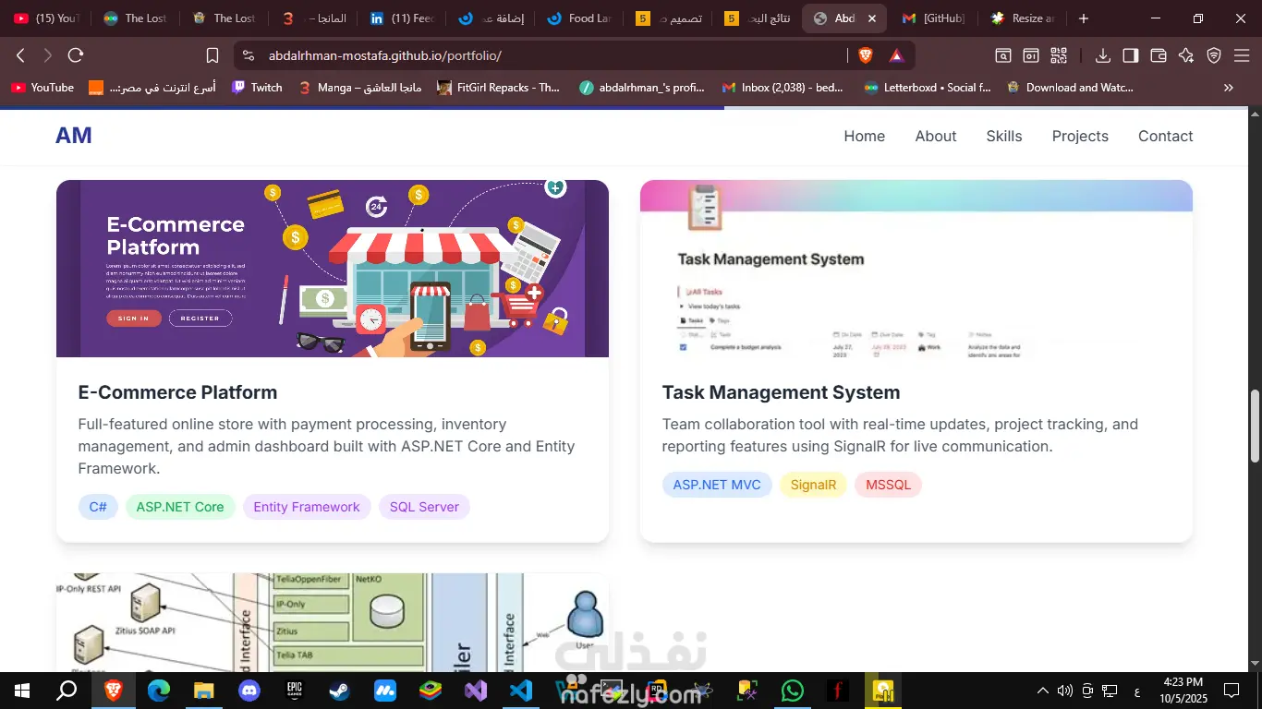Image resolution: width=1262 pixels, height=709 pixels.
Task: View site information icon in address bar
Action: click(248, 55)
